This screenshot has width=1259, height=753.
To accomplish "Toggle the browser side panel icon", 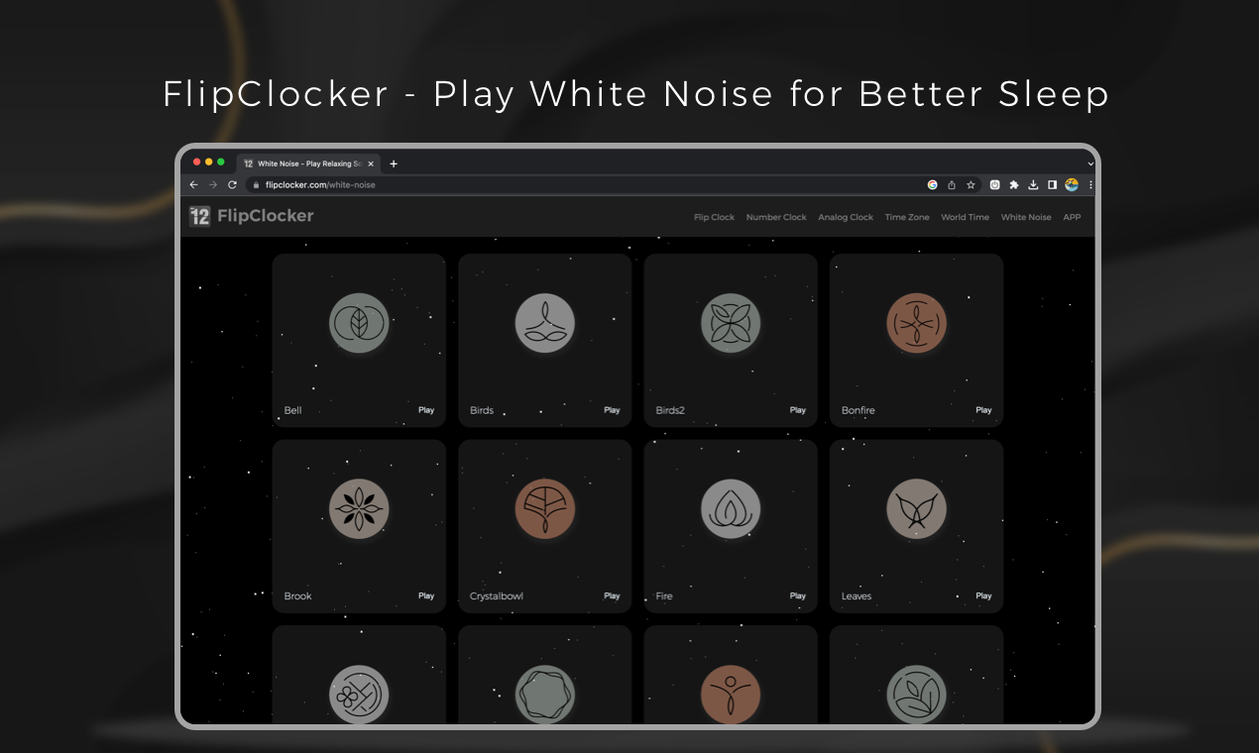I will tap(1052, 184).
